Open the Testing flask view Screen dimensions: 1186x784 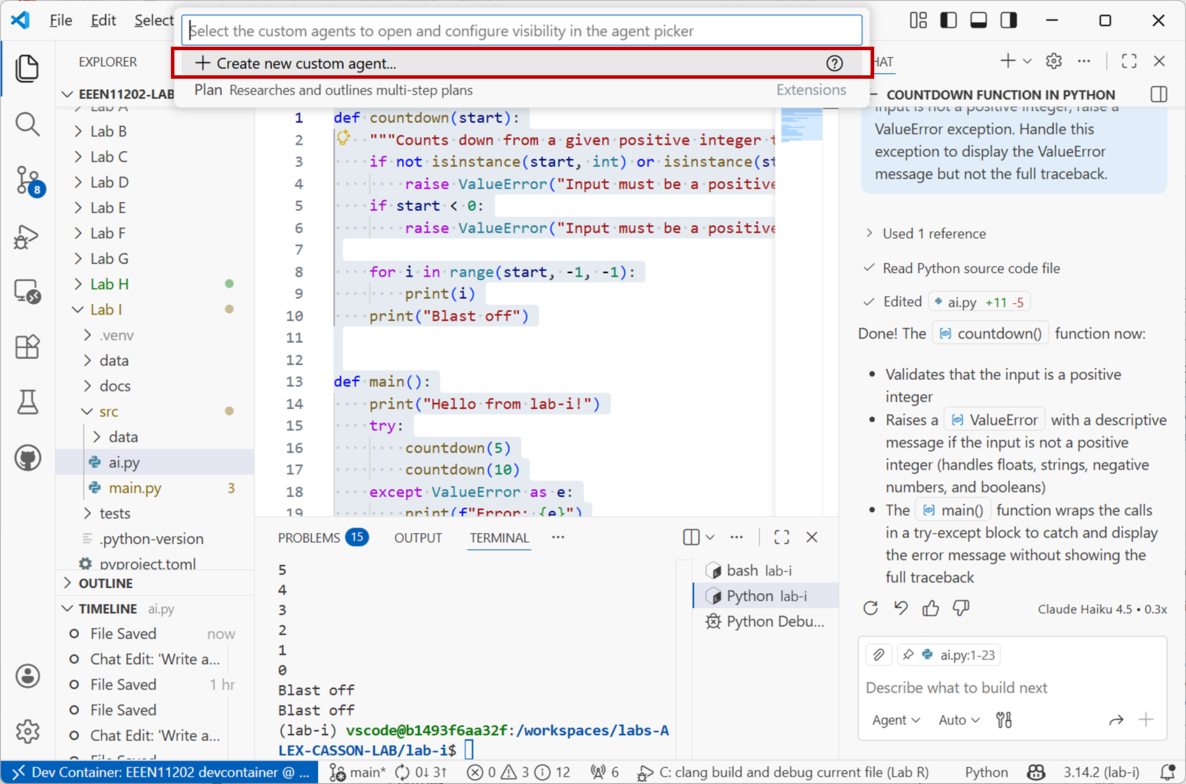pos(27,402)
